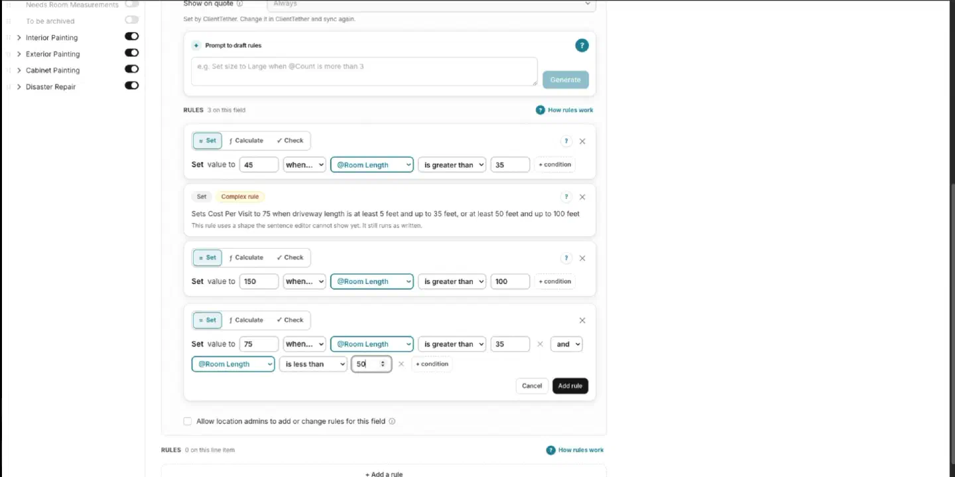This screenshot has height=477, width=955.
Task: Toggle the To be archived switch
Action: (132, 20)
